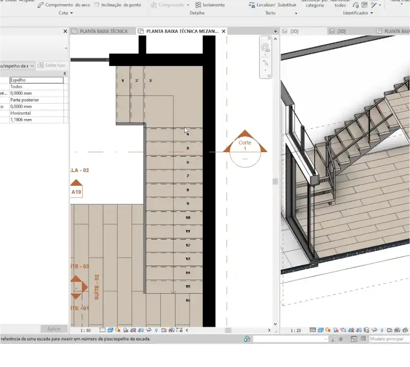410x367 pixels.
Task: Click the navigation wheel icon in plan view
Action: (265, 48)
